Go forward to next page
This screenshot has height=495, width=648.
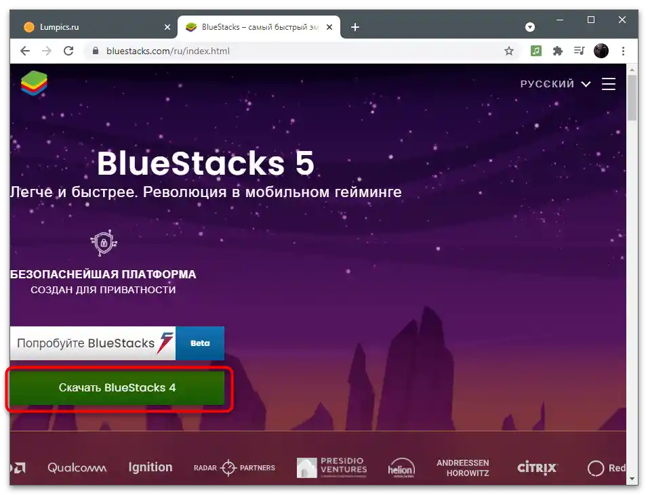coord(47,51)
